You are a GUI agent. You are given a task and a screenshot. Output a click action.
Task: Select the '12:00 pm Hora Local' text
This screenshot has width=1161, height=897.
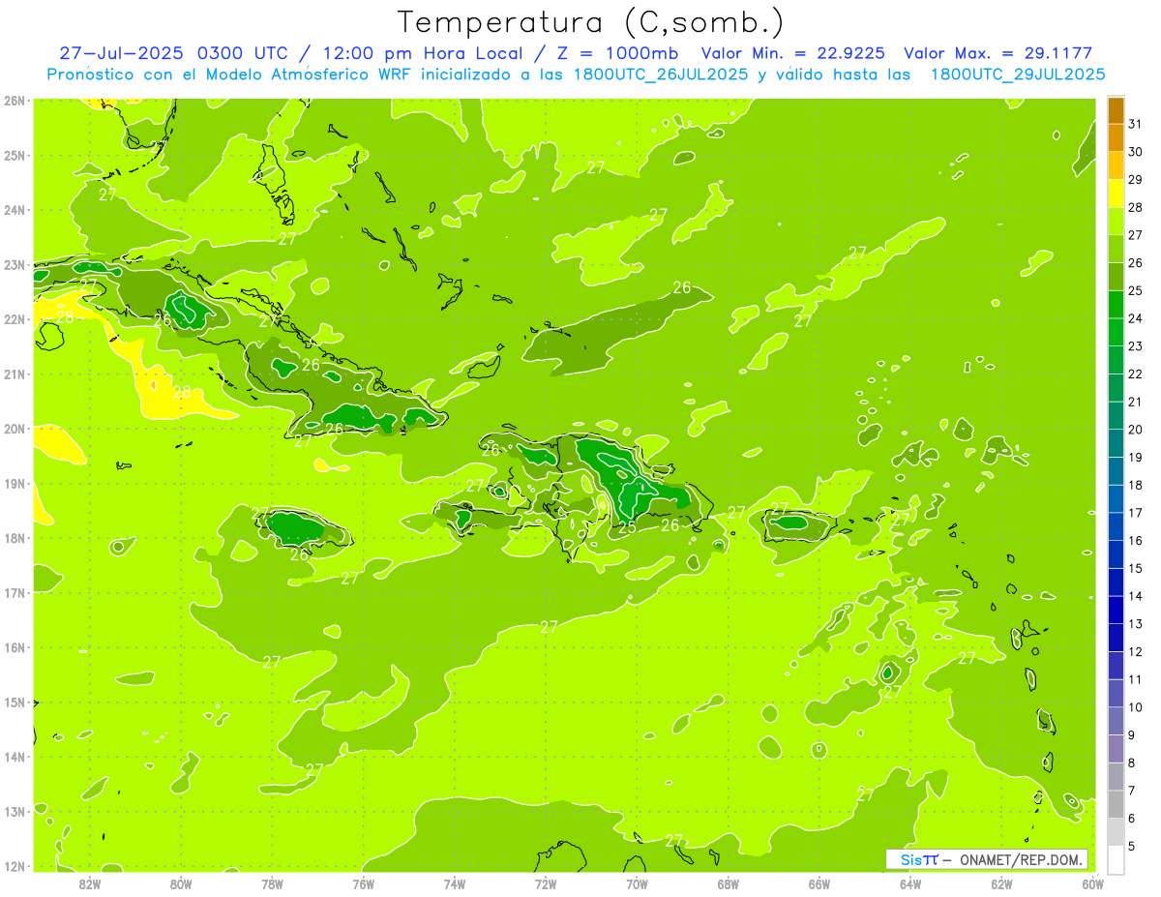point(424,53)
